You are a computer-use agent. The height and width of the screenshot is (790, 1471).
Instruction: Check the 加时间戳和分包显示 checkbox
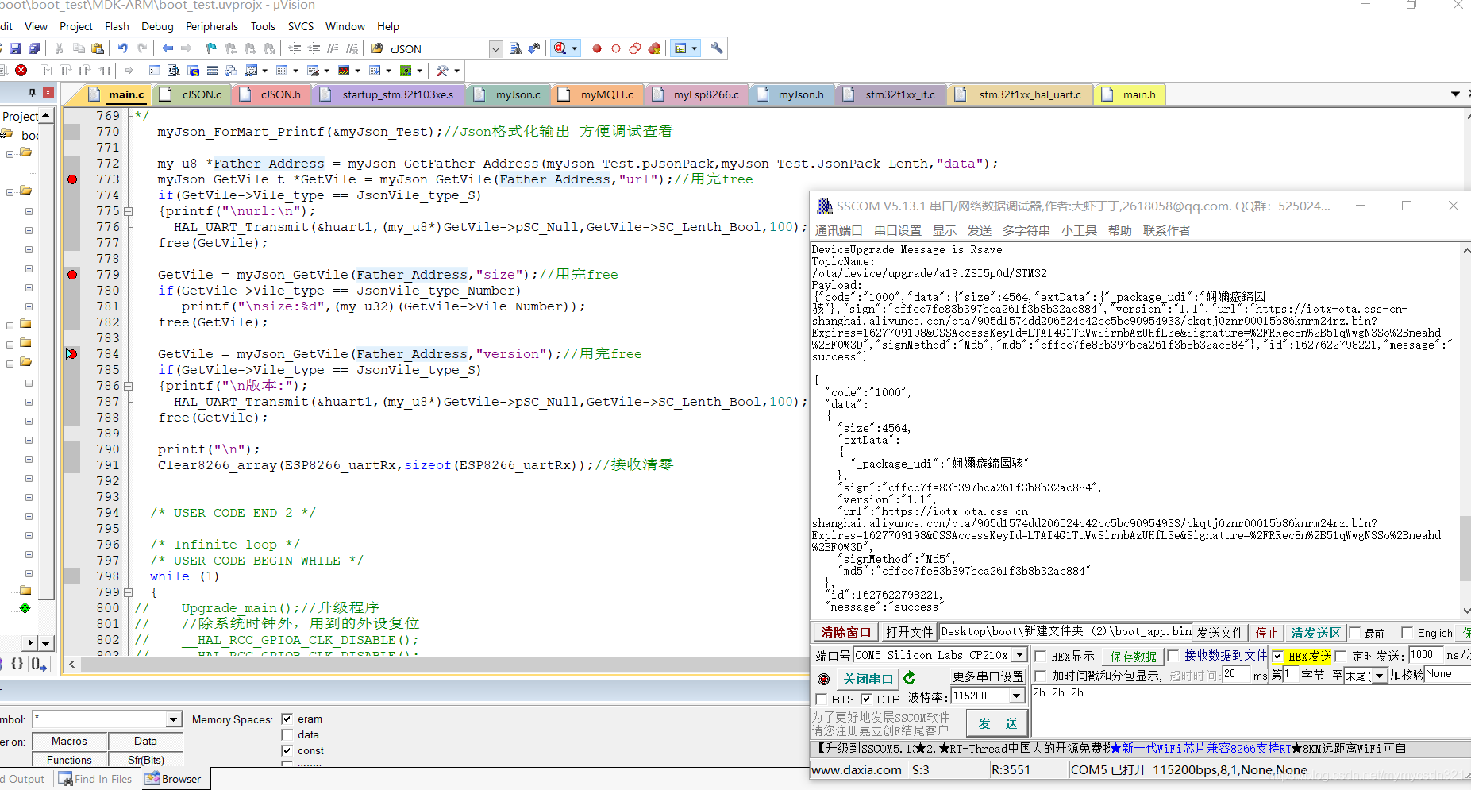[1040, 676]
